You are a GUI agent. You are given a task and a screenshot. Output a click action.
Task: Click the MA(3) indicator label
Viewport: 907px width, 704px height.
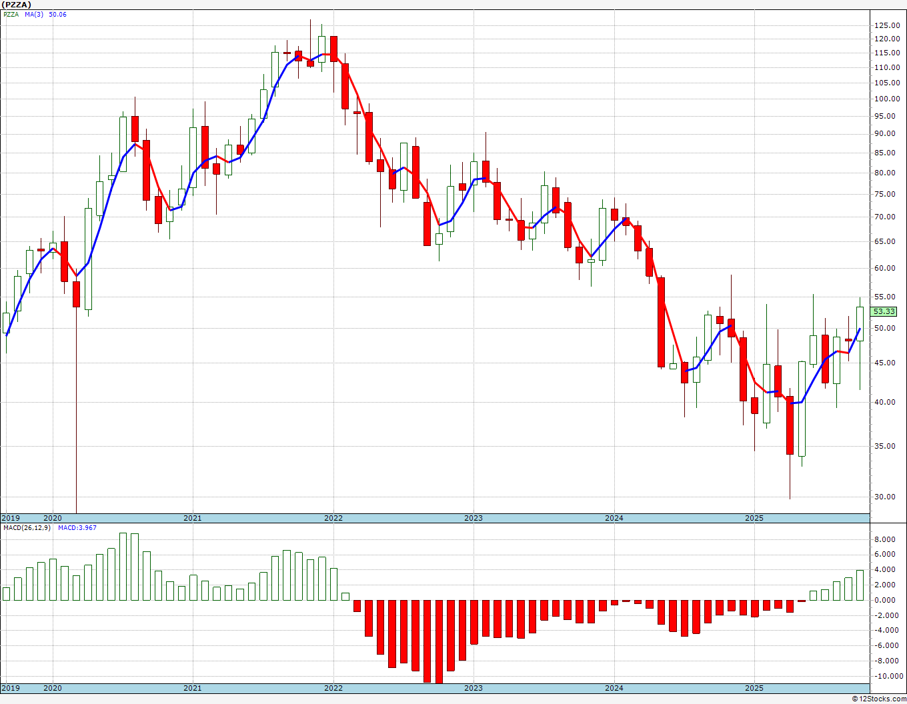(x=35, y=15)
